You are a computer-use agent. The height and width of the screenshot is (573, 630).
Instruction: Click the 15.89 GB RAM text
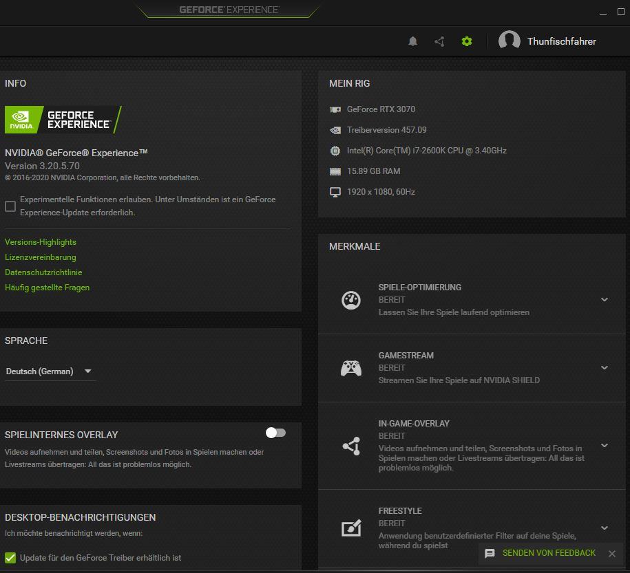pos(374,171)
